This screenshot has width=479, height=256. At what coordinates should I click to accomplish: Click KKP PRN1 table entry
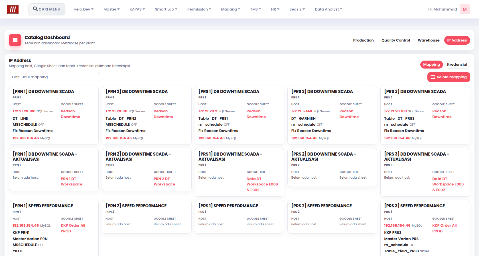coord(21,233)
